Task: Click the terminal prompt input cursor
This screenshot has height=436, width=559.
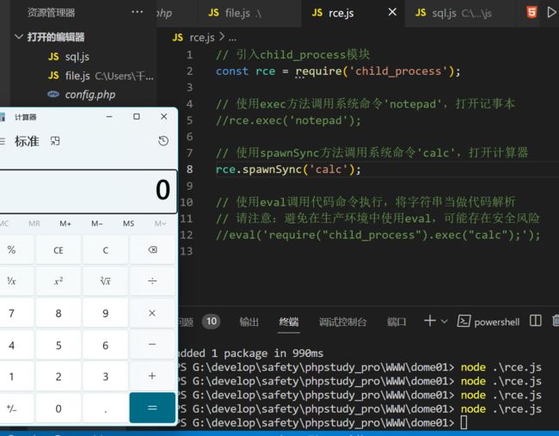Action: [x=464, y=423]
